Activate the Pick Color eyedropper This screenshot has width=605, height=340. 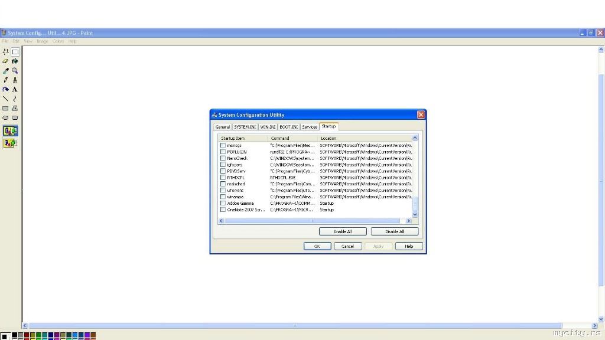click(5, 71)
